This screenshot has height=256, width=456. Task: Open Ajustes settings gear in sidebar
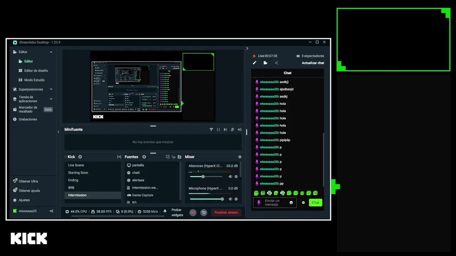(15, 200)
